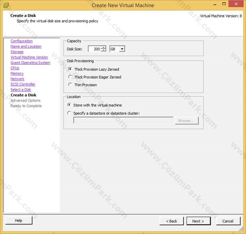
Task: Open the GB unit dropdown
Action: [x=117, y=49]
